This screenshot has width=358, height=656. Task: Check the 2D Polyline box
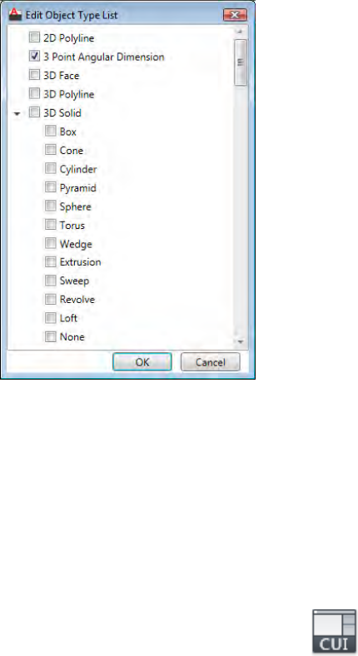[x=34, y=38]
